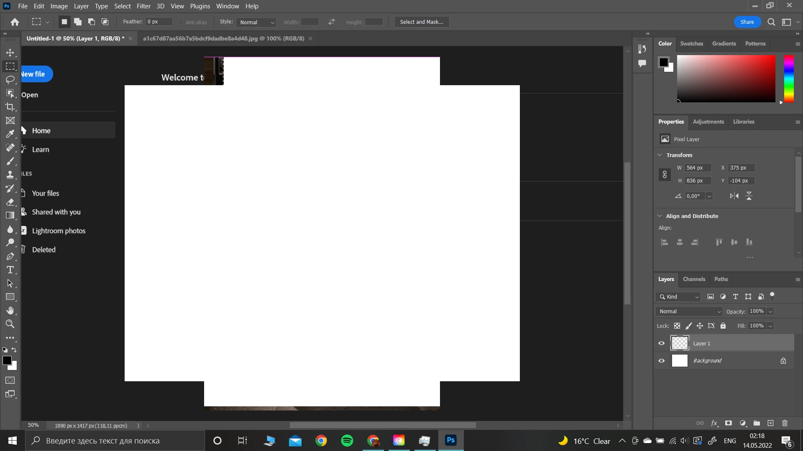Hide Layer 1 using eye icon
803x451 pixels.
click(661, 343)
